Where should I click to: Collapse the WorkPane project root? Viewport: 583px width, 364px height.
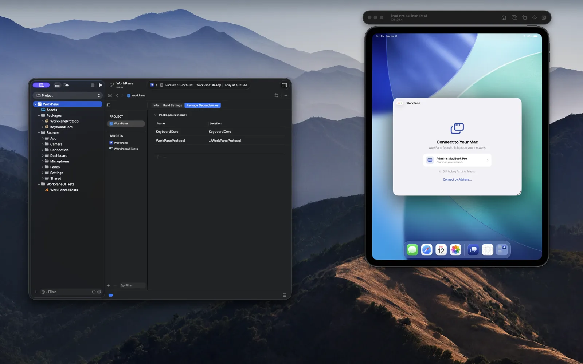(35, 104)
